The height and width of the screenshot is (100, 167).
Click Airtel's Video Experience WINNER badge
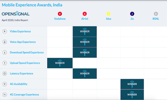pyautogui.click(x=85, y=32)
